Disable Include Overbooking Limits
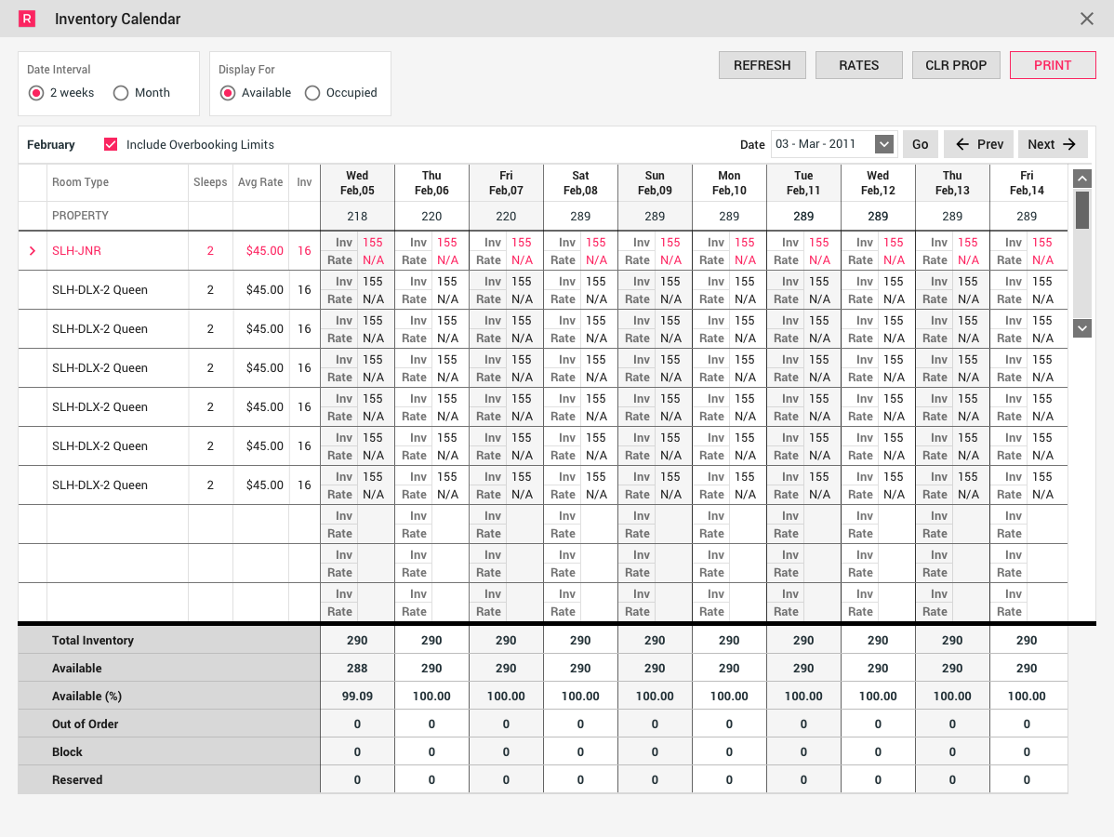 tap(111, 144)
